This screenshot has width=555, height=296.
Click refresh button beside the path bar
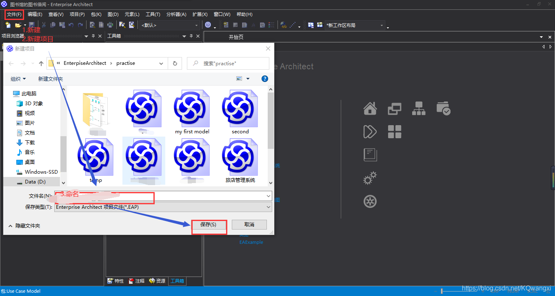tap(175, 63)
